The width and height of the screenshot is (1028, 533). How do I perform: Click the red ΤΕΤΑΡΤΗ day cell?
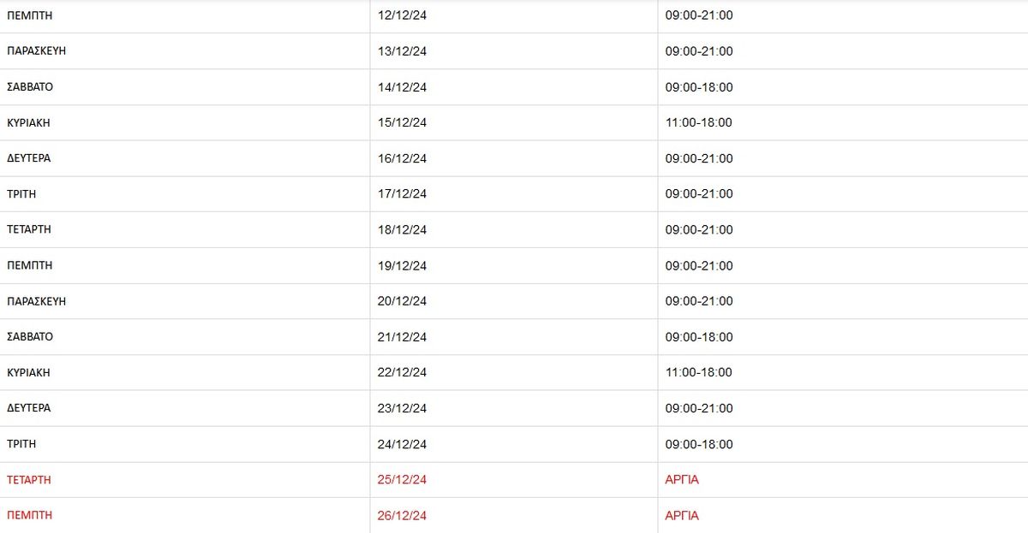[x=29, y=480]
